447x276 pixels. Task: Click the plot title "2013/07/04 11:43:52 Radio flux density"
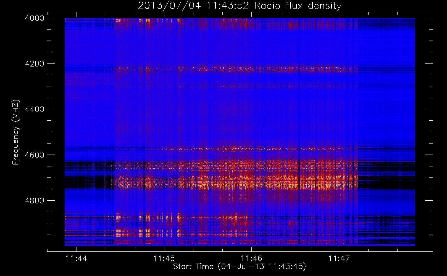(240, 6)
